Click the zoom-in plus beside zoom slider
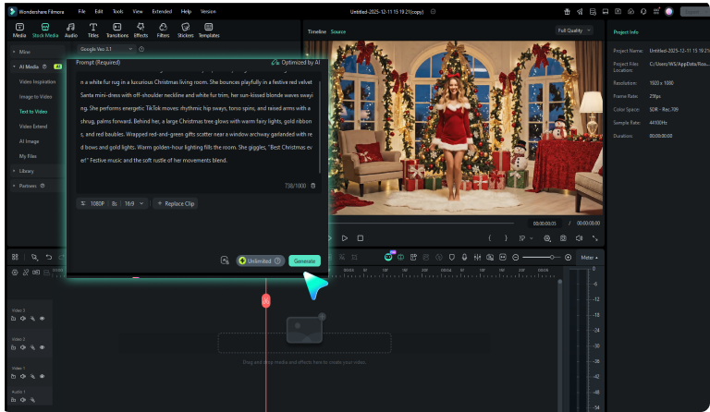The height and width of the screenshot is (412, 710). (x=569, y=258)
